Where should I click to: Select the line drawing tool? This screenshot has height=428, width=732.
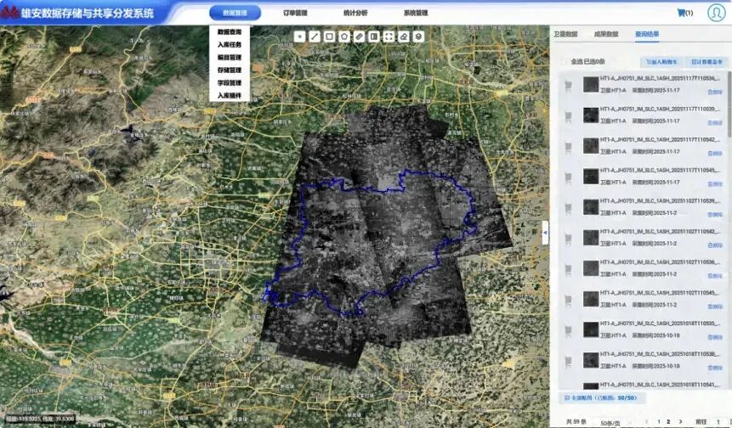315,37
